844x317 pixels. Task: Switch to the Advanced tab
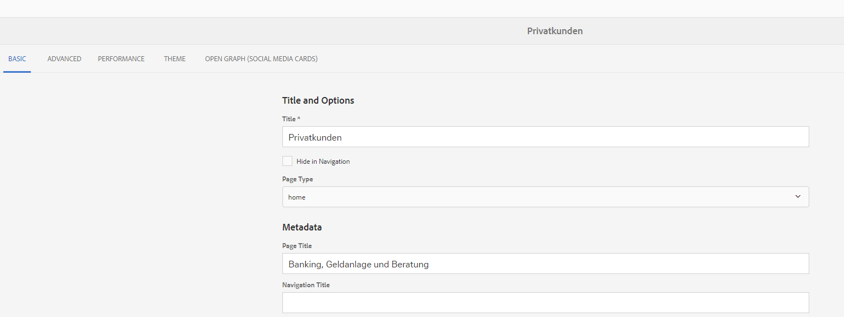click(64, 59)
